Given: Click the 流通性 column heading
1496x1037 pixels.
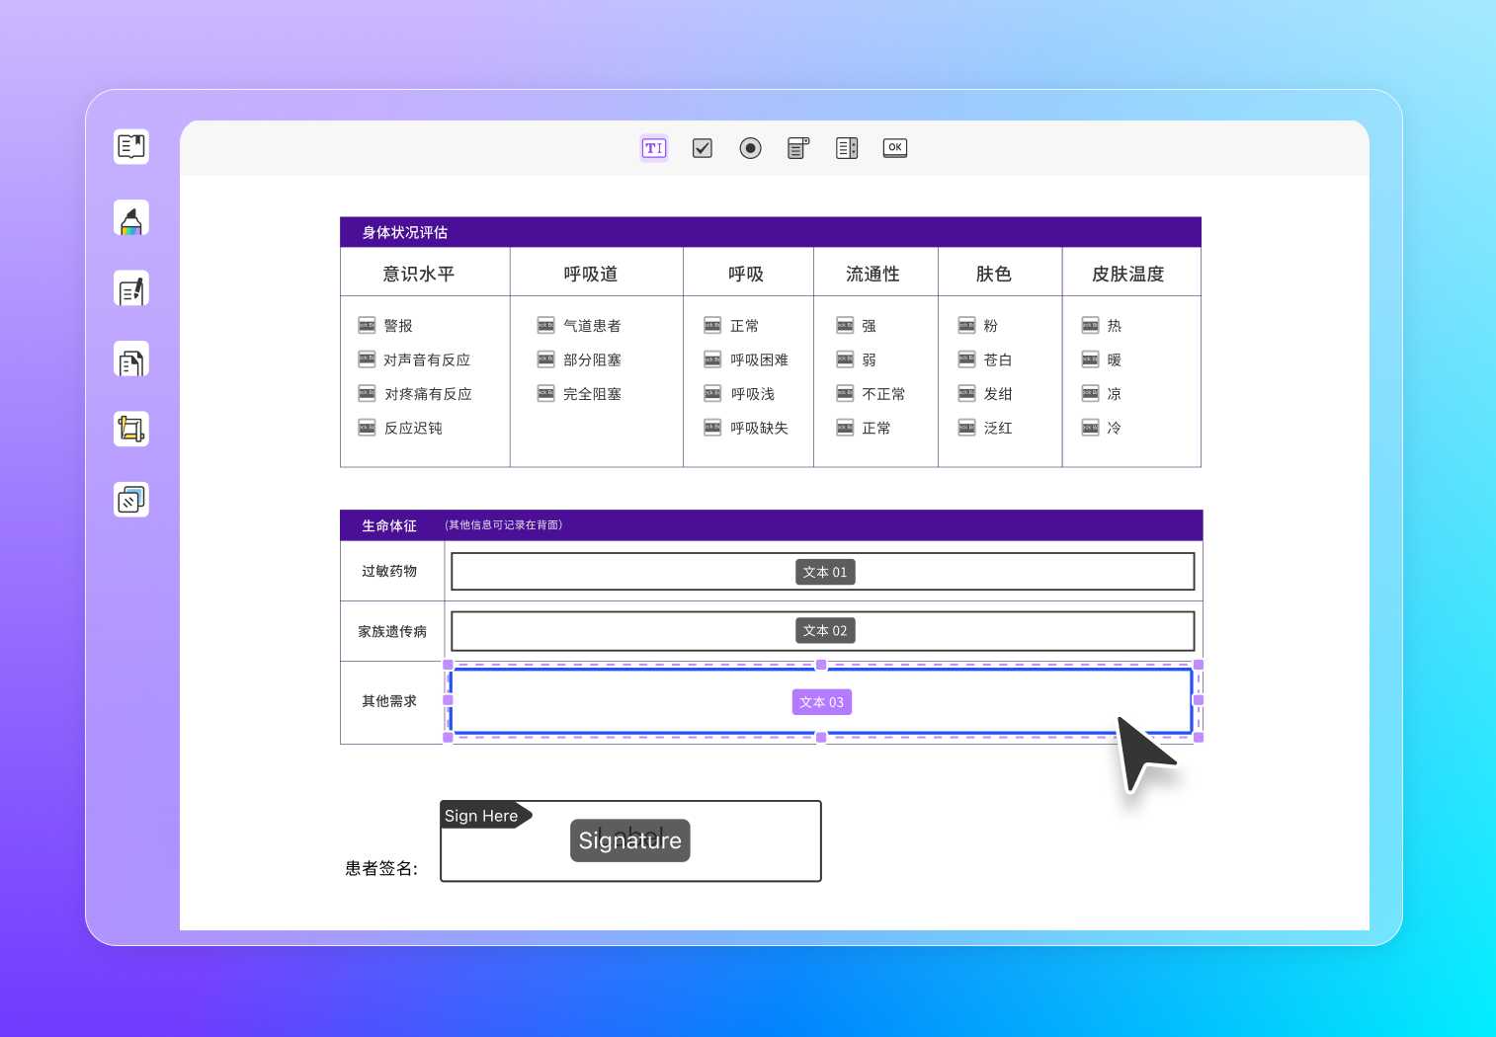Looking at the screenshot, I should pyautogui.click(x=873, y=274).
